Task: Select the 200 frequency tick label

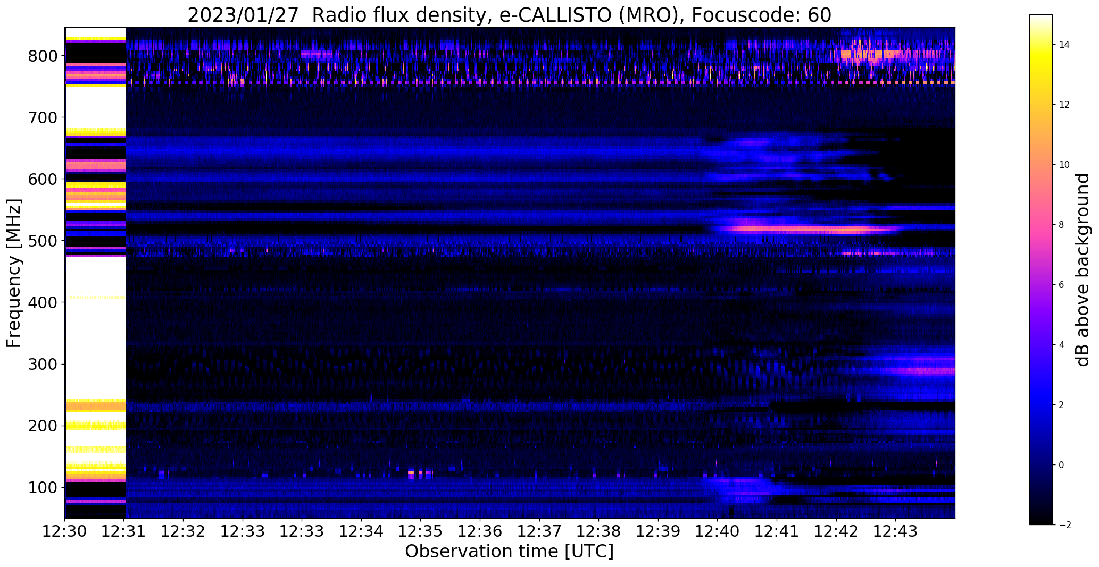Action: pos(43,426)
